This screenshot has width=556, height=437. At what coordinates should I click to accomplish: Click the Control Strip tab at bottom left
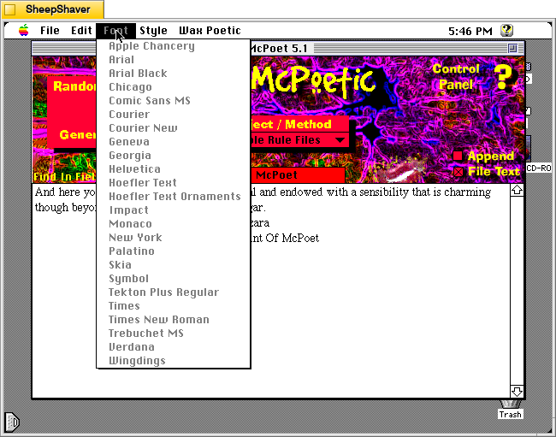[12, 422]
